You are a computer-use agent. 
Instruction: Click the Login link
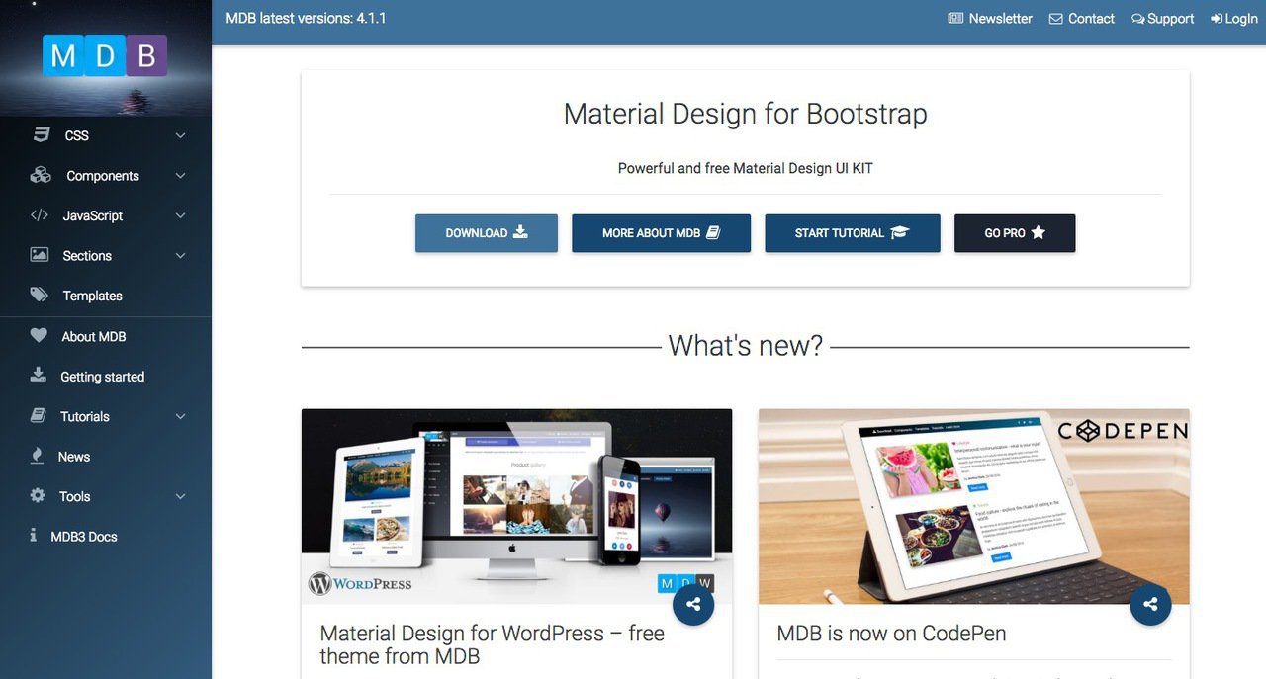point(1234,19)
